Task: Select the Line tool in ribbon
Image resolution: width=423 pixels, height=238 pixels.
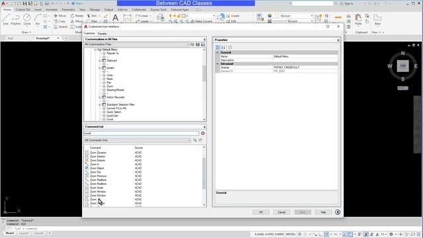Action: [x=6, y=19]
